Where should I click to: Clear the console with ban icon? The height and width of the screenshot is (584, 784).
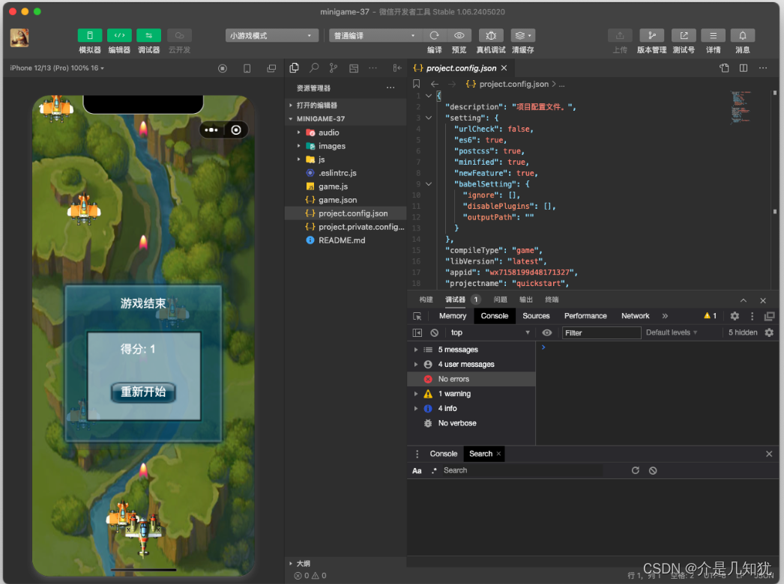pyautogui.click(x=435, y=332)
